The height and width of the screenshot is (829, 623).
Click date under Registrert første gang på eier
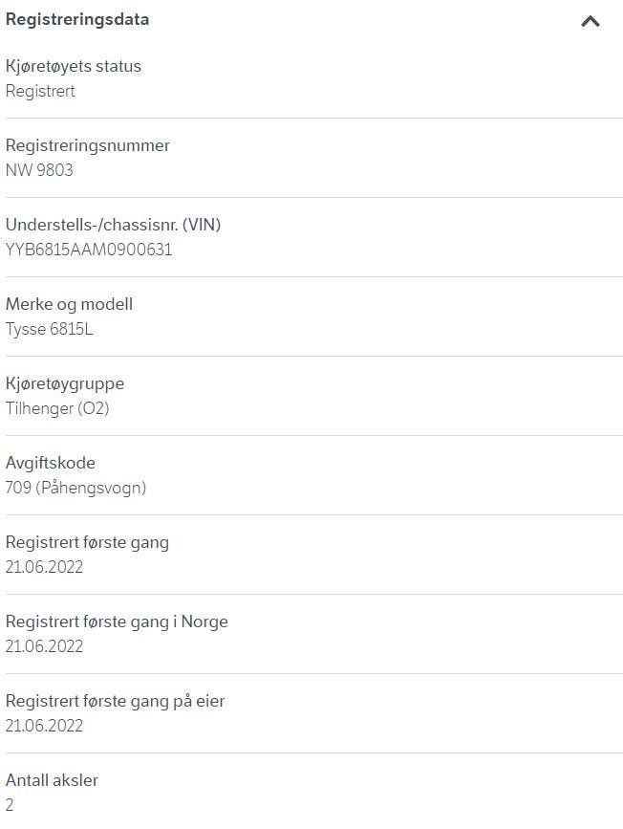[44, 726]
